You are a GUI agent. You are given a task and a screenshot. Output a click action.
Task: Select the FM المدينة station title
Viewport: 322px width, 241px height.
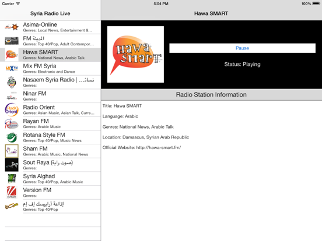pos(34,38)
